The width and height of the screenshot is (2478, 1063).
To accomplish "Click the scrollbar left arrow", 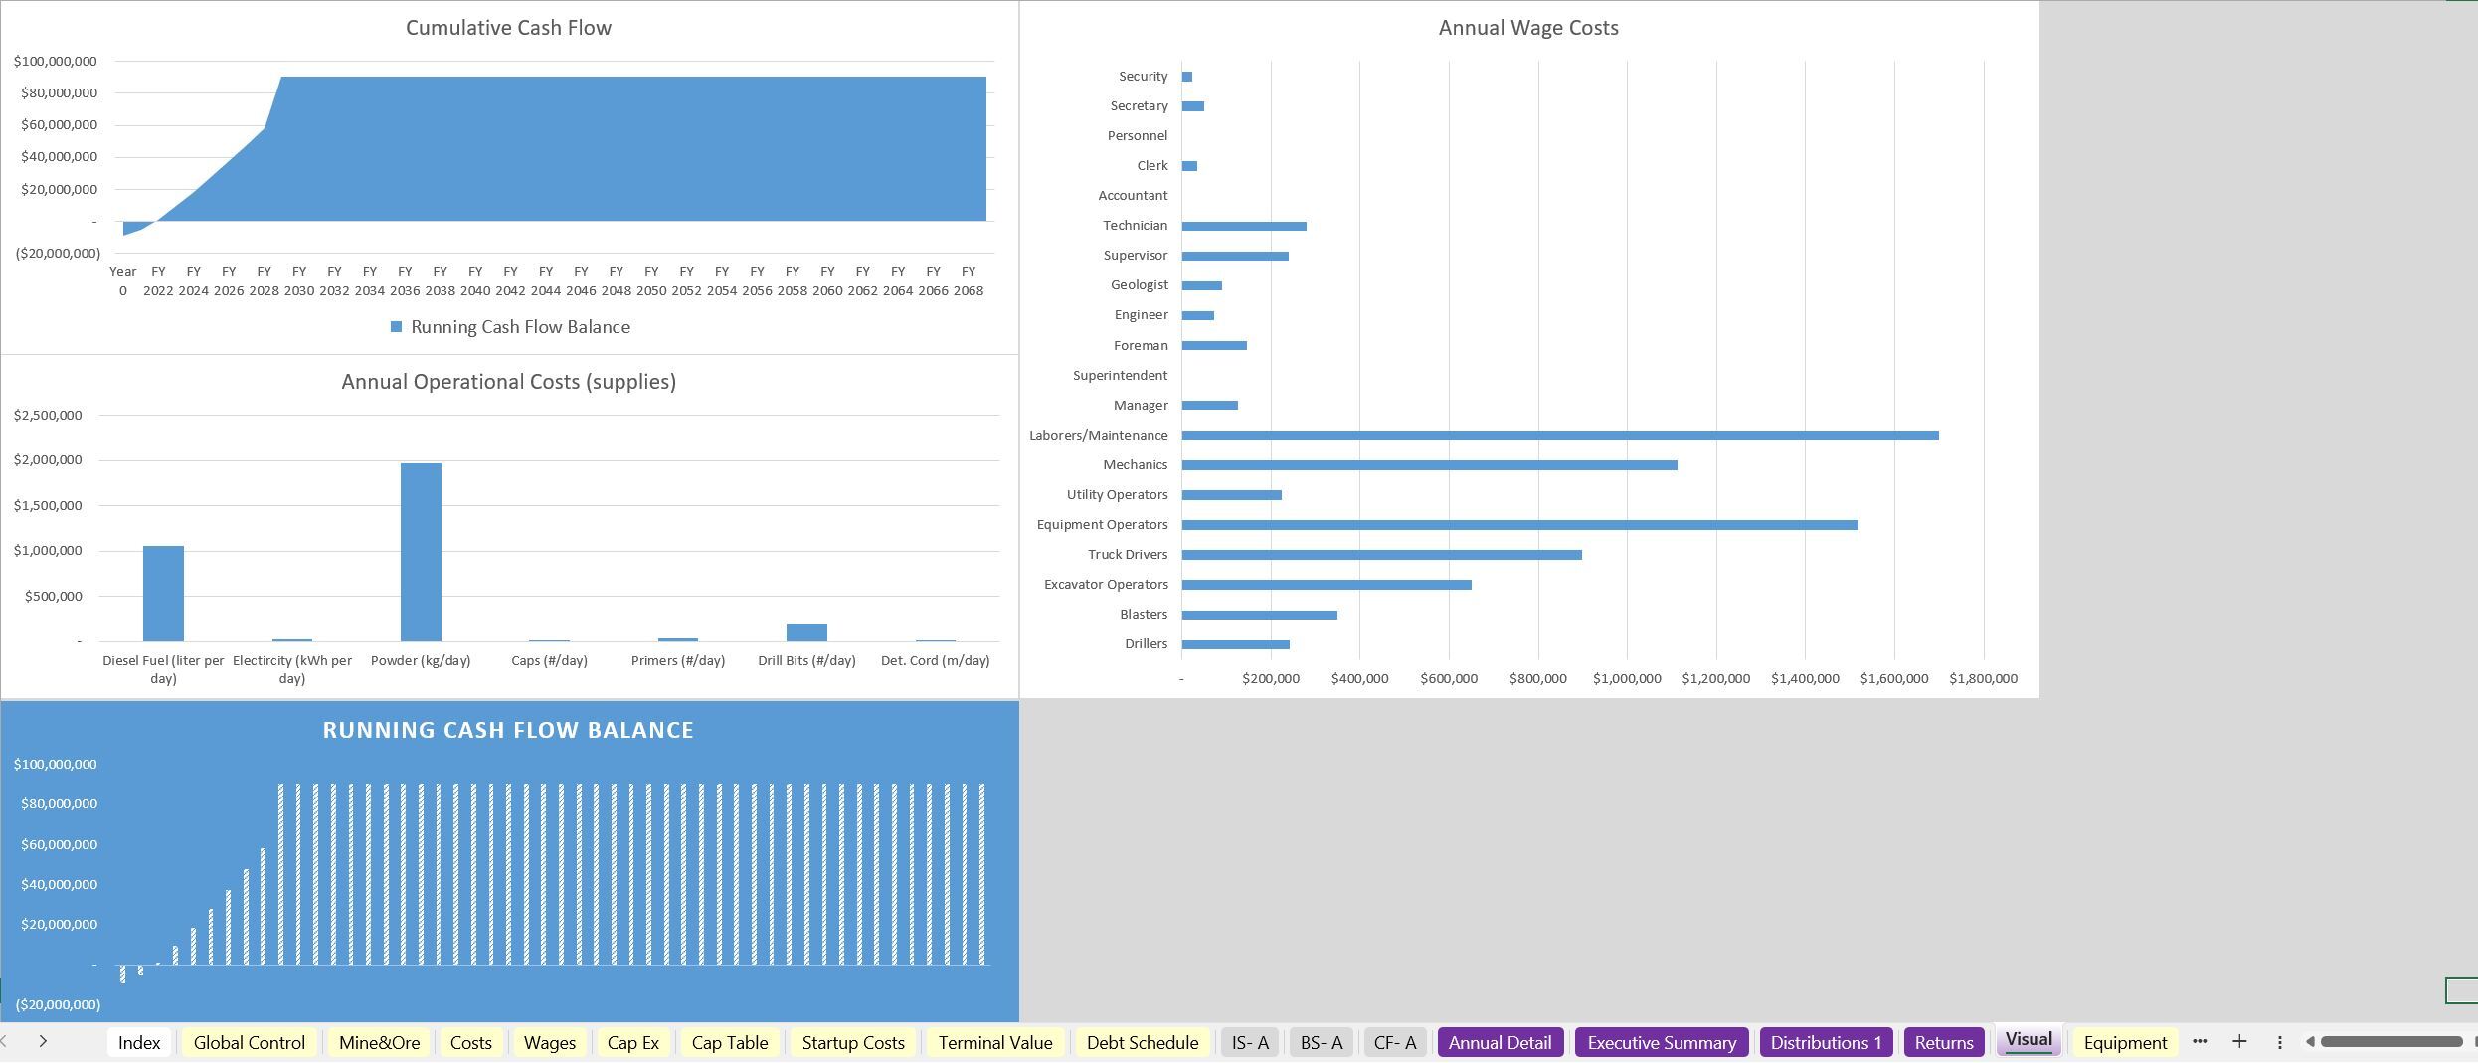I will tap(2309, 1042).
